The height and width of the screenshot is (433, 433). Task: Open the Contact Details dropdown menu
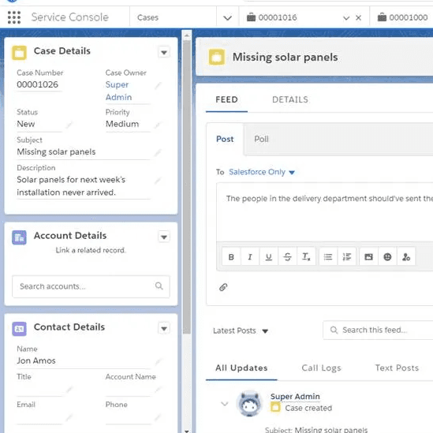[x=164, y=328]
